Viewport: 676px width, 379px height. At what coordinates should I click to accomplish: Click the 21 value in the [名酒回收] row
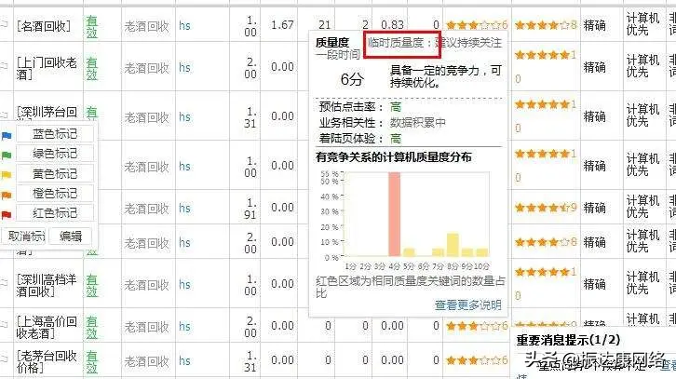[x=324, y=25]
